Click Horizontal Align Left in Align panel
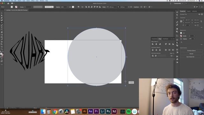 (153, 44)
